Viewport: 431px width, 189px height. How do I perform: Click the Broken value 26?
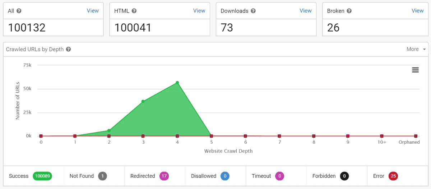333,28
